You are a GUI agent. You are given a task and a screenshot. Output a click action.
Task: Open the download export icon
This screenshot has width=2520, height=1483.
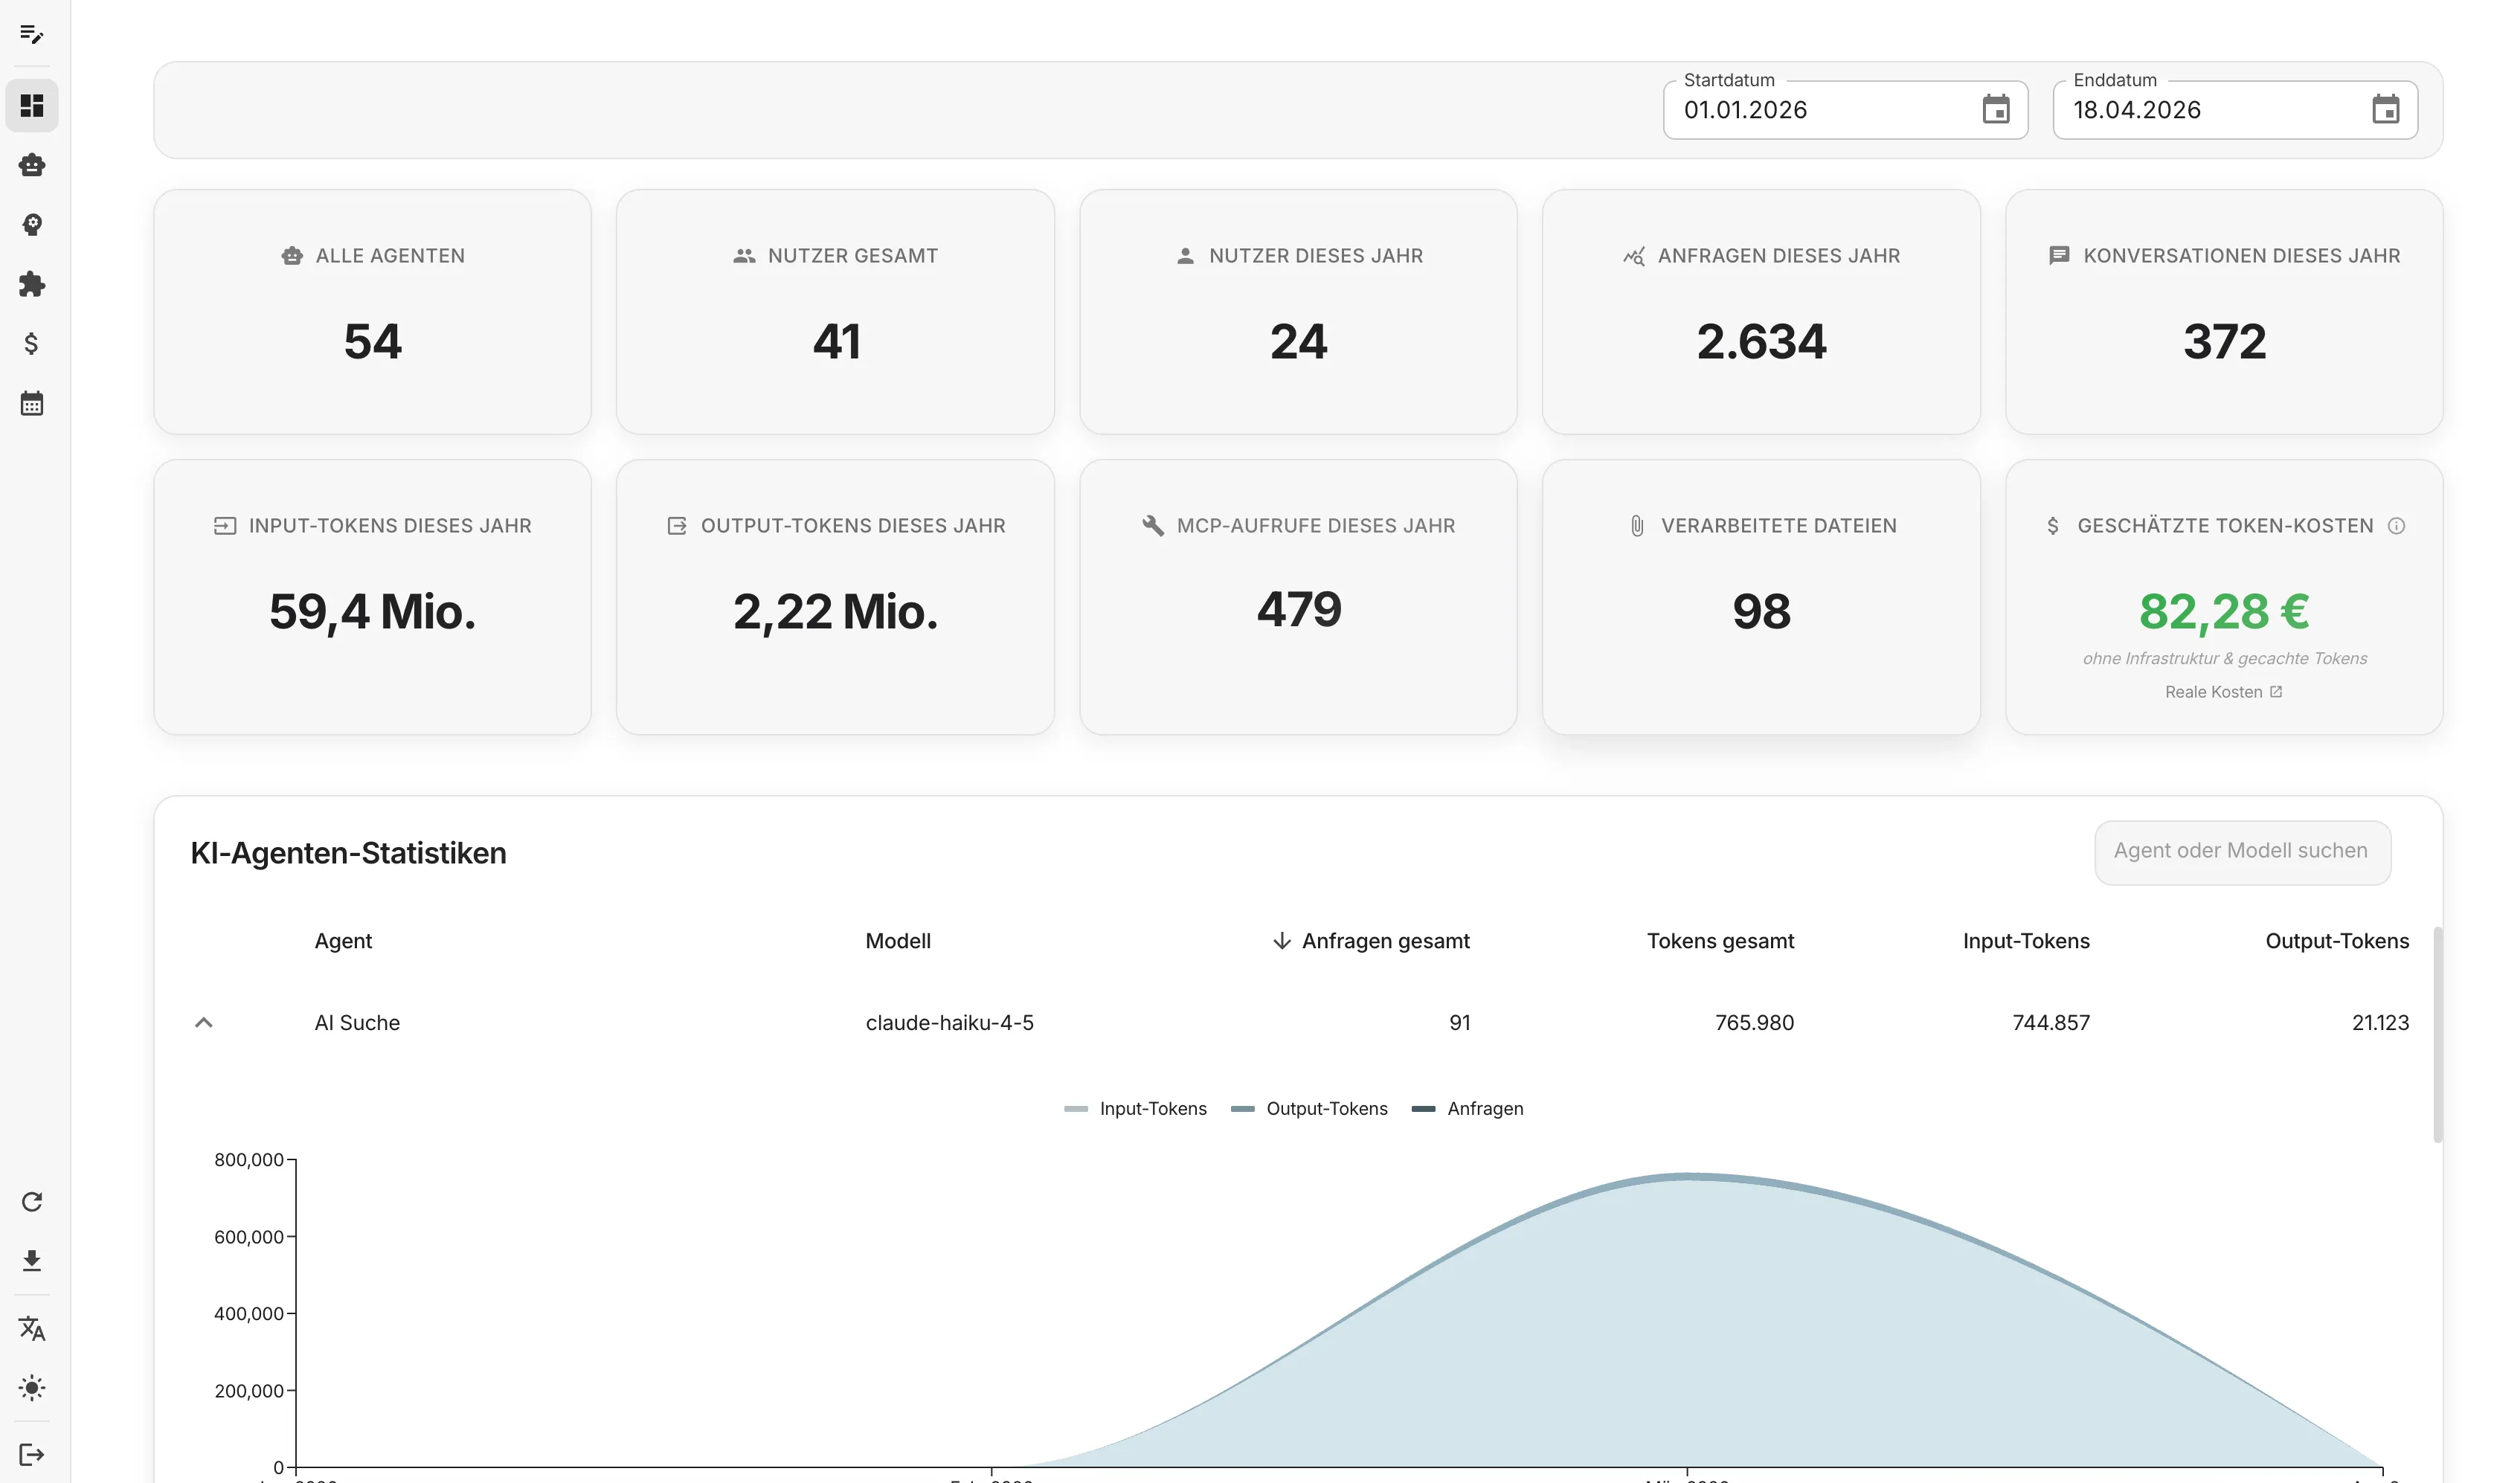(x=33, y=1260)
